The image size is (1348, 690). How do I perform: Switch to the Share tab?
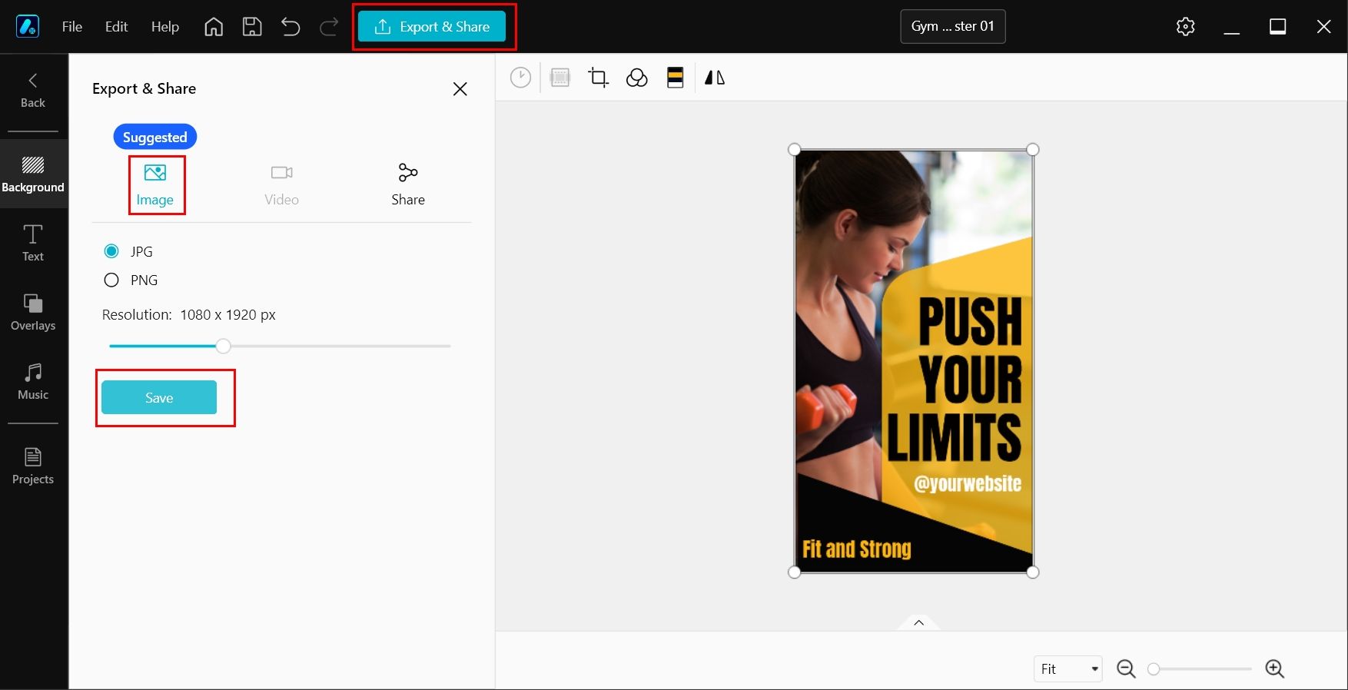(x=408, y=185)
